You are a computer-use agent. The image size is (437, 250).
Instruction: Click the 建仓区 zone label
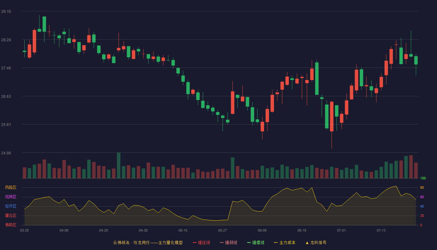coord(11,216)
